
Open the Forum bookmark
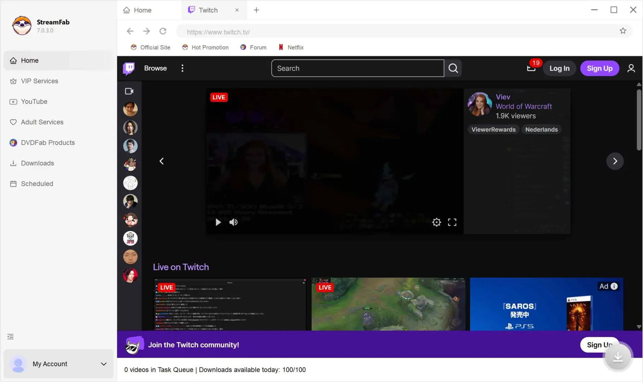(x=253, y=47)
